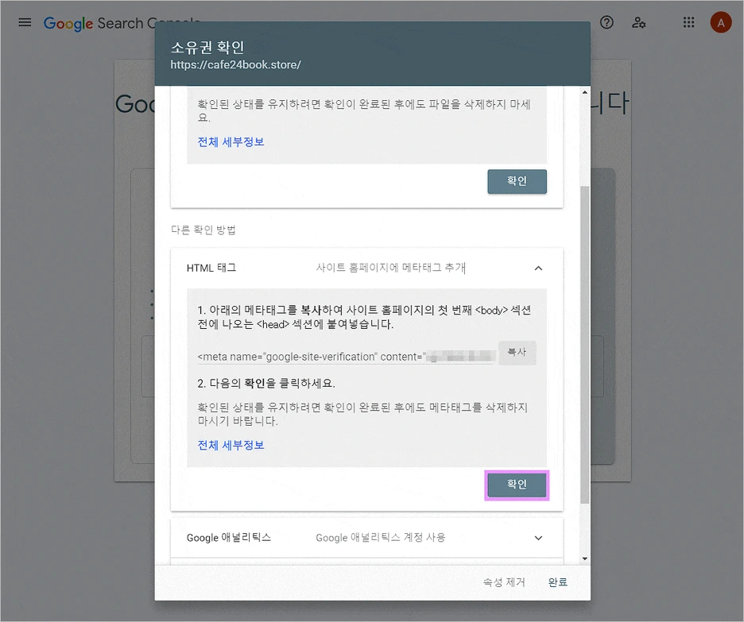Open the Help icon in the top bar

click(606, 22)
